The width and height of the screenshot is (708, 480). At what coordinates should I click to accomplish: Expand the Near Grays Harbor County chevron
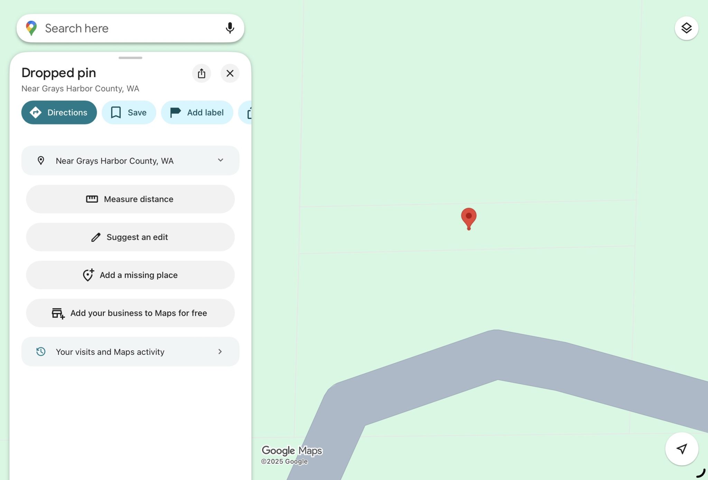pyautogui.click(x=220, y=160)
